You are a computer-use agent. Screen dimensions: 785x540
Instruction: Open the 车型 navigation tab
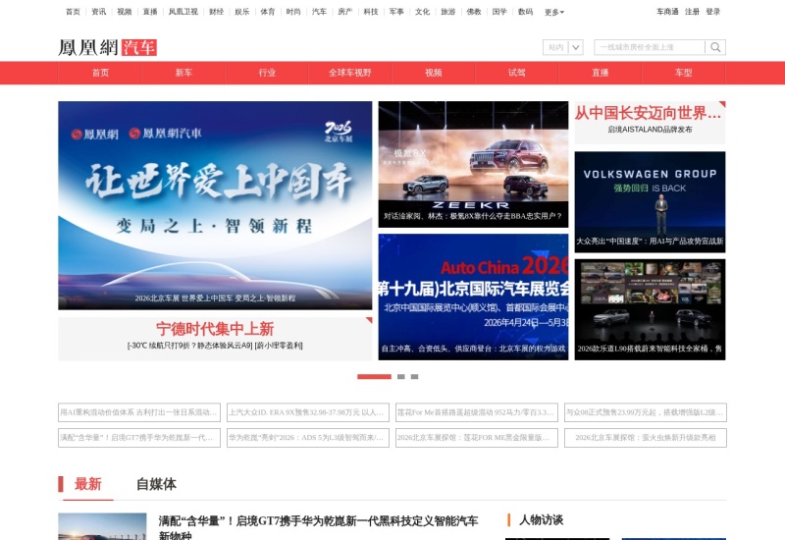click(x=683, y=73)
